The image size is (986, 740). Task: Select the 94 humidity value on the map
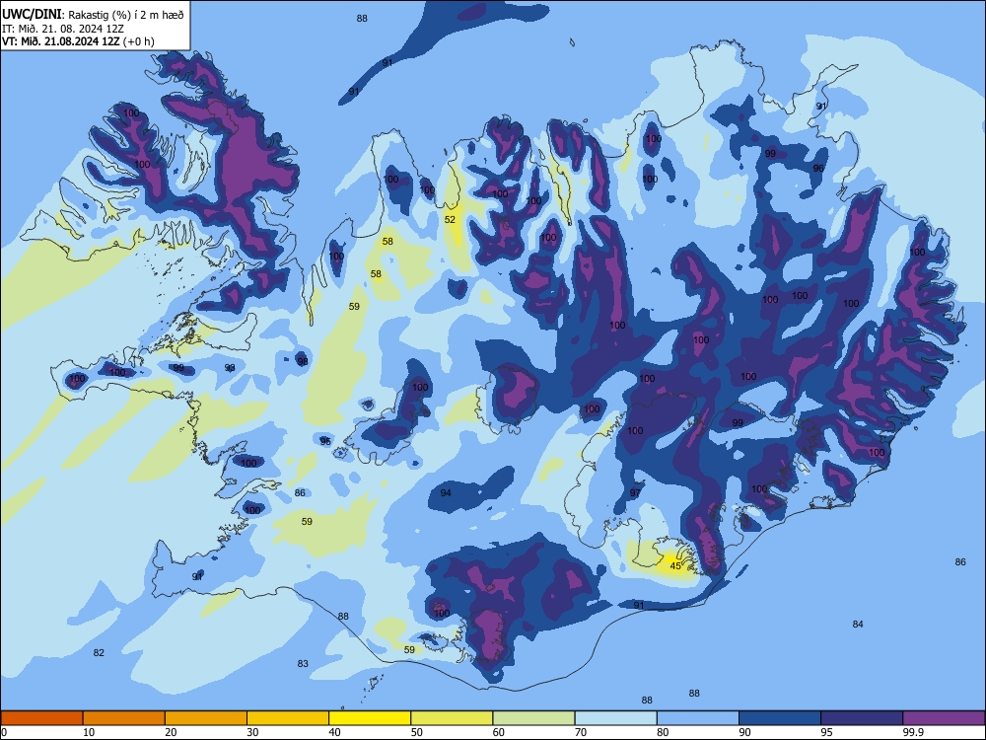pos(446,492)
